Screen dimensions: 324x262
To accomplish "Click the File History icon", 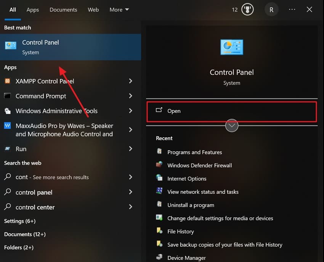I will coord(159,231).
